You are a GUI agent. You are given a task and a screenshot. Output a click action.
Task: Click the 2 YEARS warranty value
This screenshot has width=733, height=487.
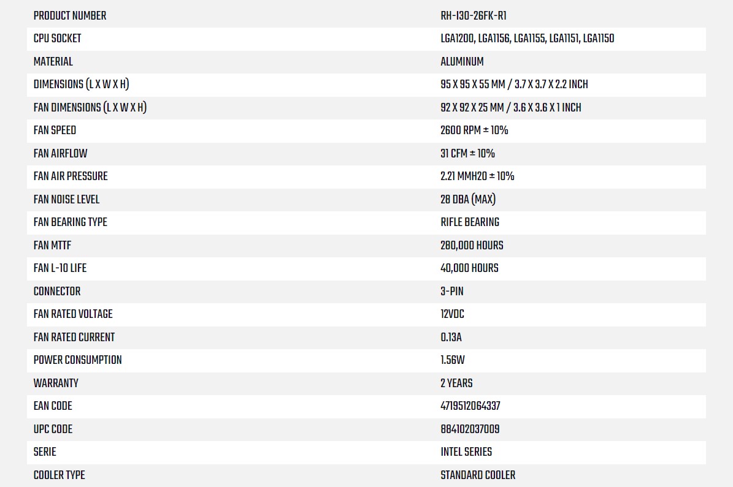(456, 383)
